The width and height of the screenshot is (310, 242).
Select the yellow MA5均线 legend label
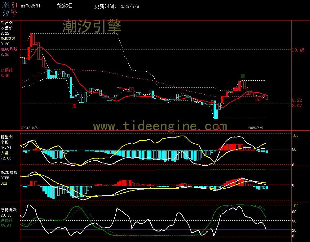pyautogui.click(x=8, y=38)
